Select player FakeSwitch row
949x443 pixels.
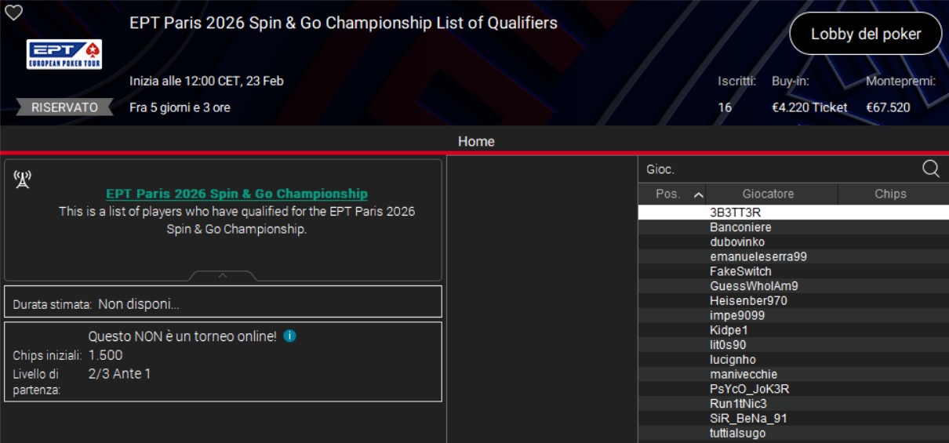[x=740, y=271]
